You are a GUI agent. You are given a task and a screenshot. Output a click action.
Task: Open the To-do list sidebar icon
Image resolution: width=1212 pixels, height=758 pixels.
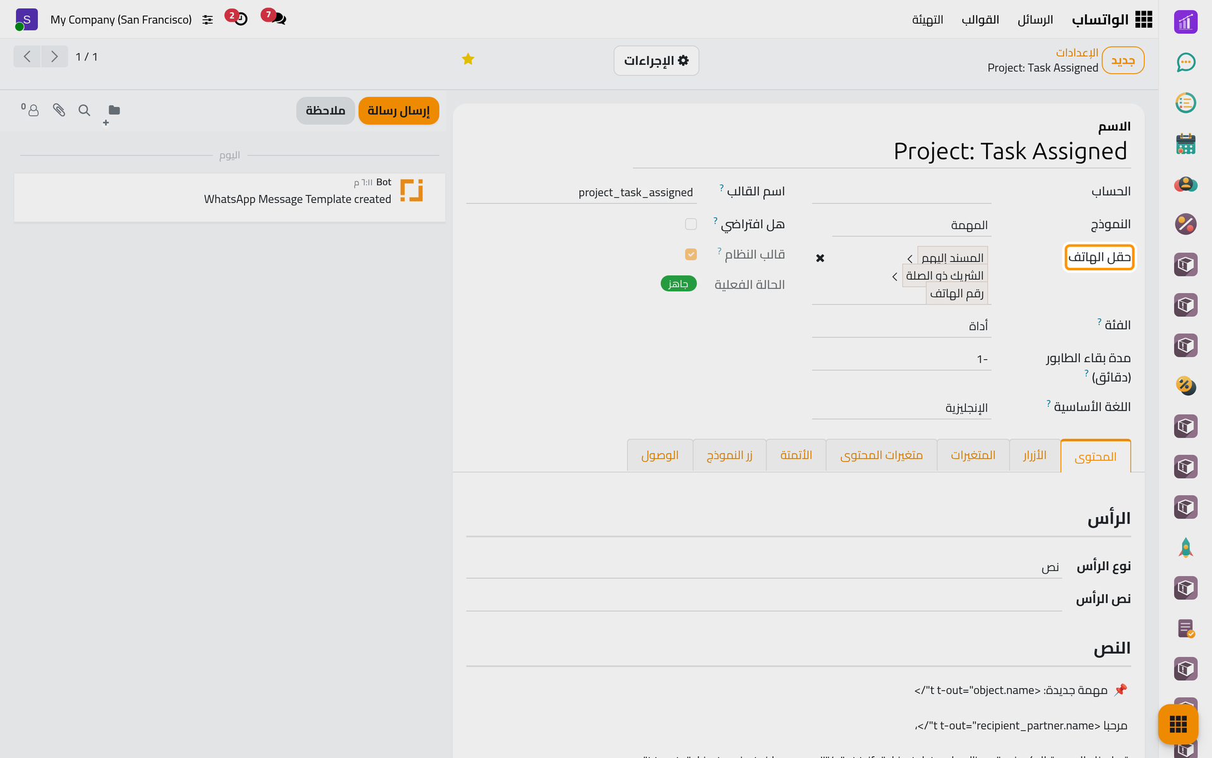pos(1185,103)
